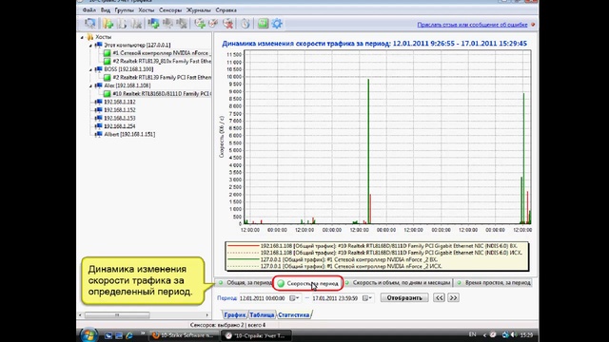Click the 10-Страйк: Учет Т... taskbar button

point(256,335)
